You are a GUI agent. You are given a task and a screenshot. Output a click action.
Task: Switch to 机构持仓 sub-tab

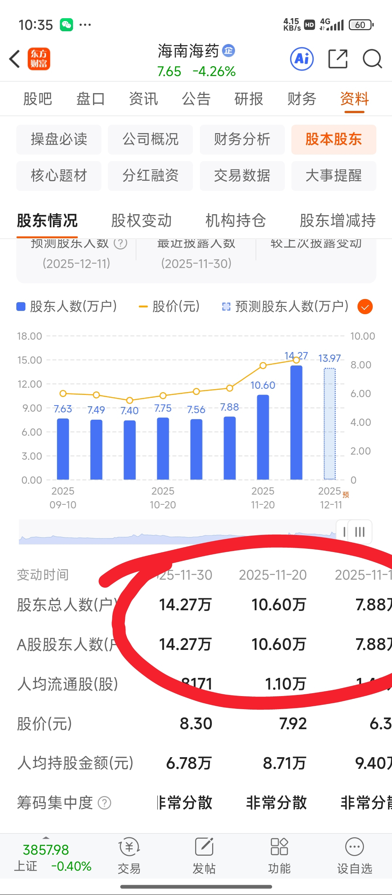pyautogui.click(x=236, y=220)
